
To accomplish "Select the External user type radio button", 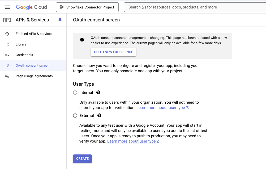I will pyautogui.click(x=75, y=116).
